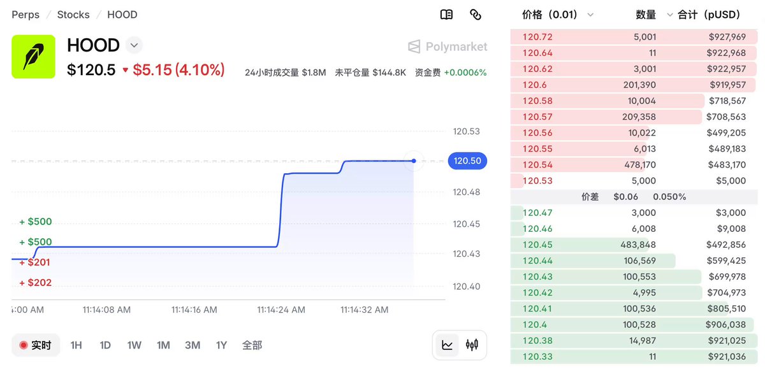Switch to the candlestick chart view
765x372 pixels.
coord(472,345)
